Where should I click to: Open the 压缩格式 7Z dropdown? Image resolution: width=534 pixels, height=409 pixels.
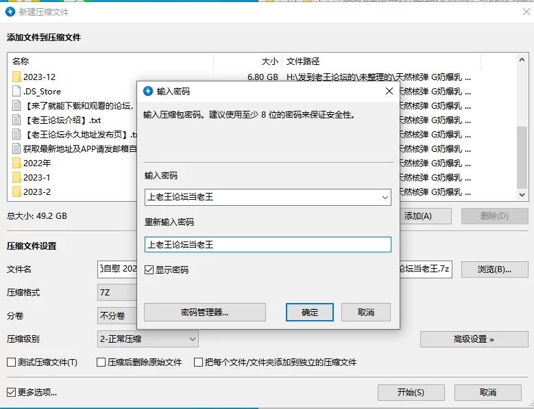[x=117, y=293]
